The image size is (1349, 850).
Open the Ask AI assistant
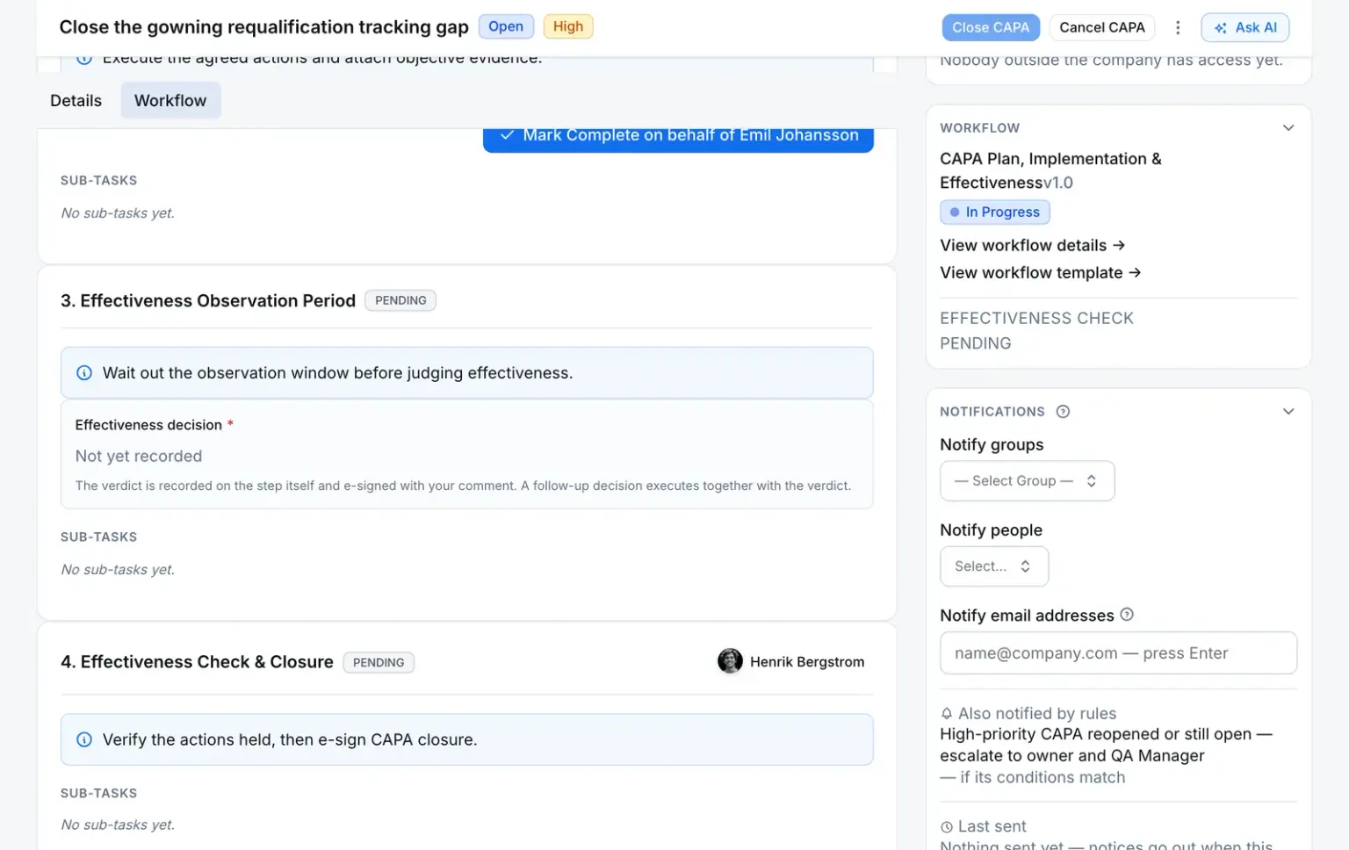click(1245, 28)
